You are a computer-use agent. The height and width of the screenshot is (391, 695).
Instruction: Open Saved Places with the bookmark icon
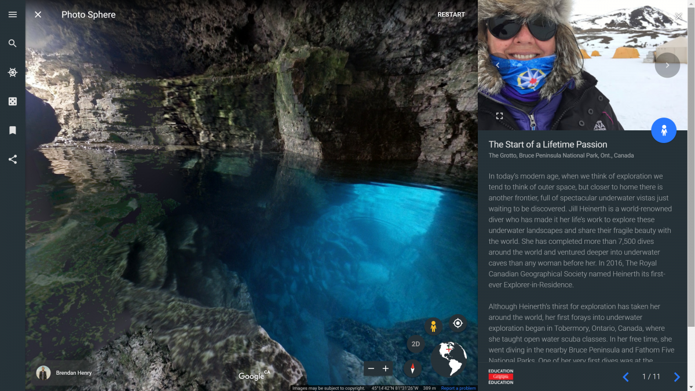[12, 130]
